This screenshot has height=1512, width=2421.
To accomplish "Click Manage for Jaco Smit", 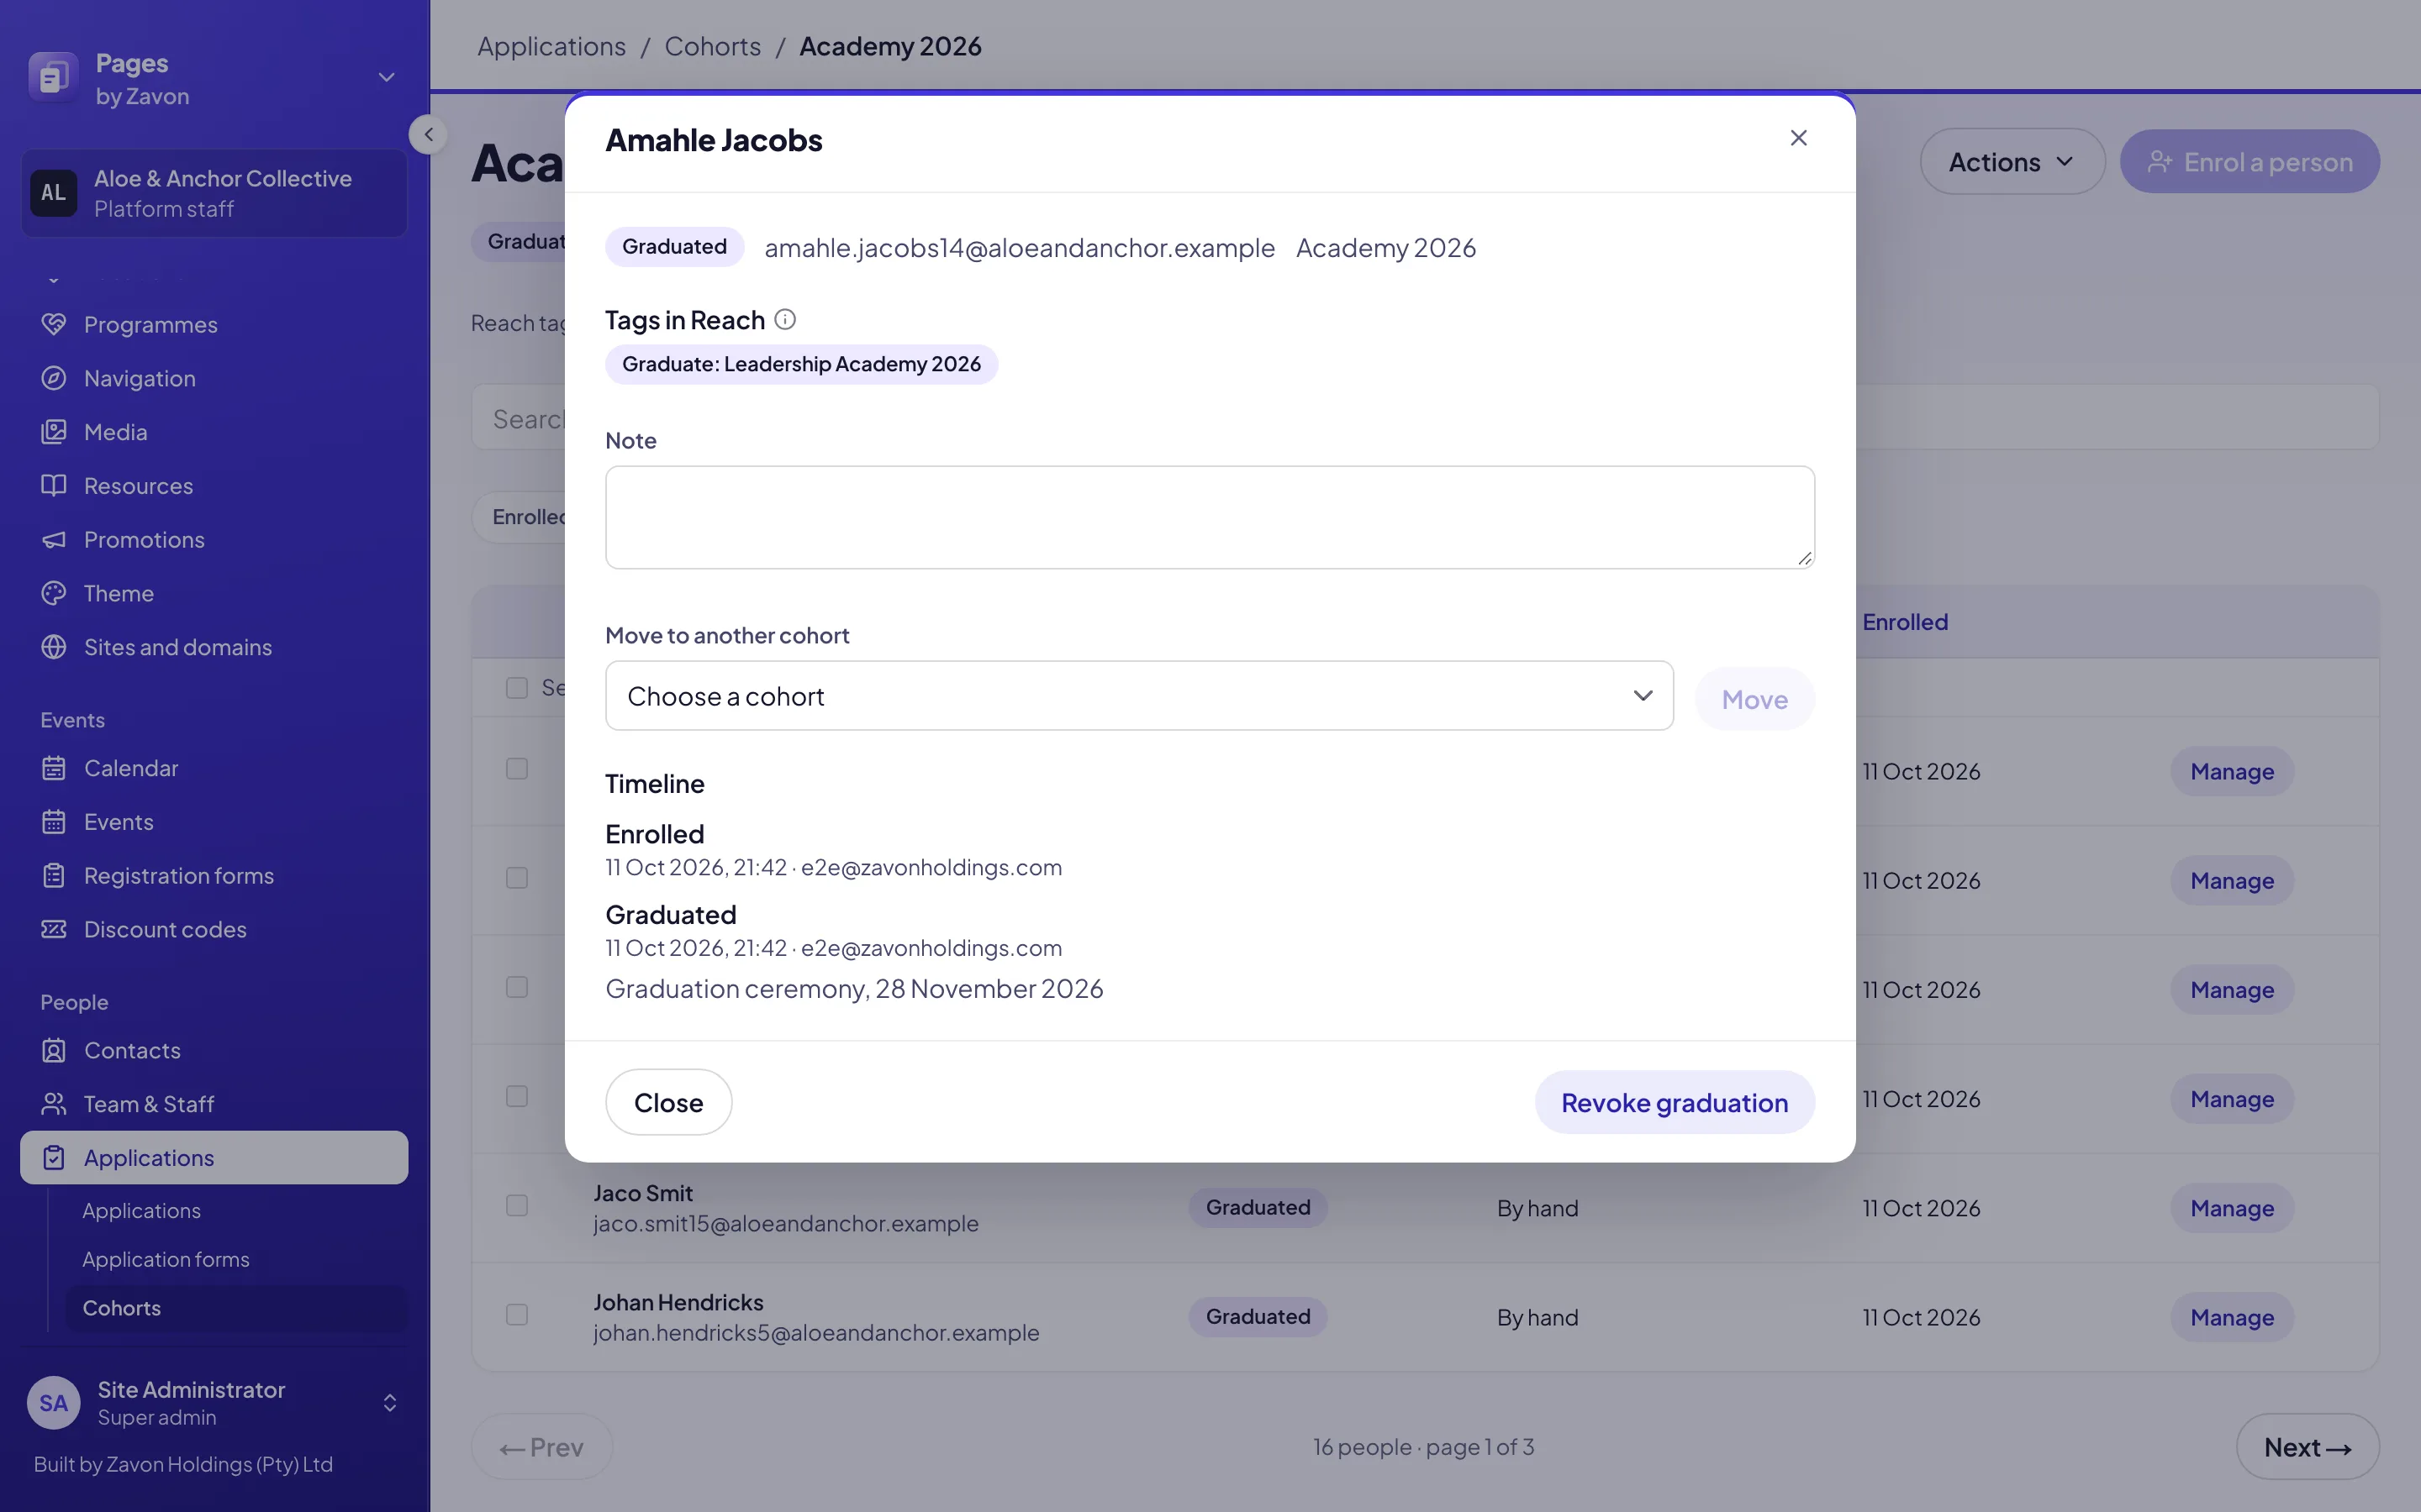I will (x=2232, y=1208).
